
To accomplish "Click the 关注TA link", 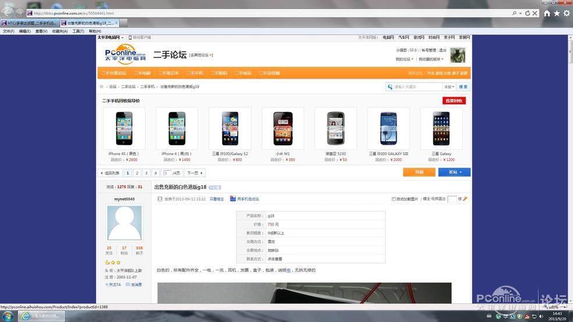I will tap(113, 284).
